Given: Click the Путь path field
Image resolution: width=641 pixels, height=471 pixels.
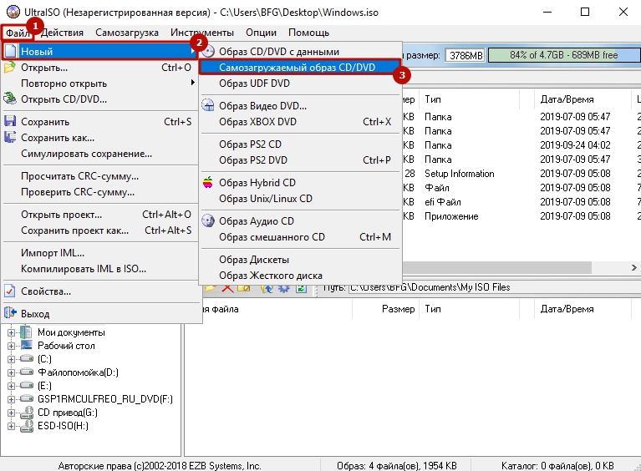Looking at the screenshot, I should [x=495, y=287].
